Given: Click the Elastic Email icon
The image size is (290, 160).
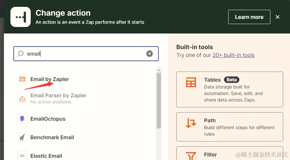Looking at the screenshot, I should pyautogui.click(x=22, y=155).
